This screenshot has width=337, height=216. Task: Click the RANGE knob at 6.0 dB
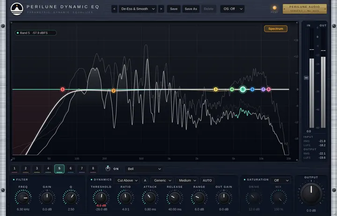point(199,198)
